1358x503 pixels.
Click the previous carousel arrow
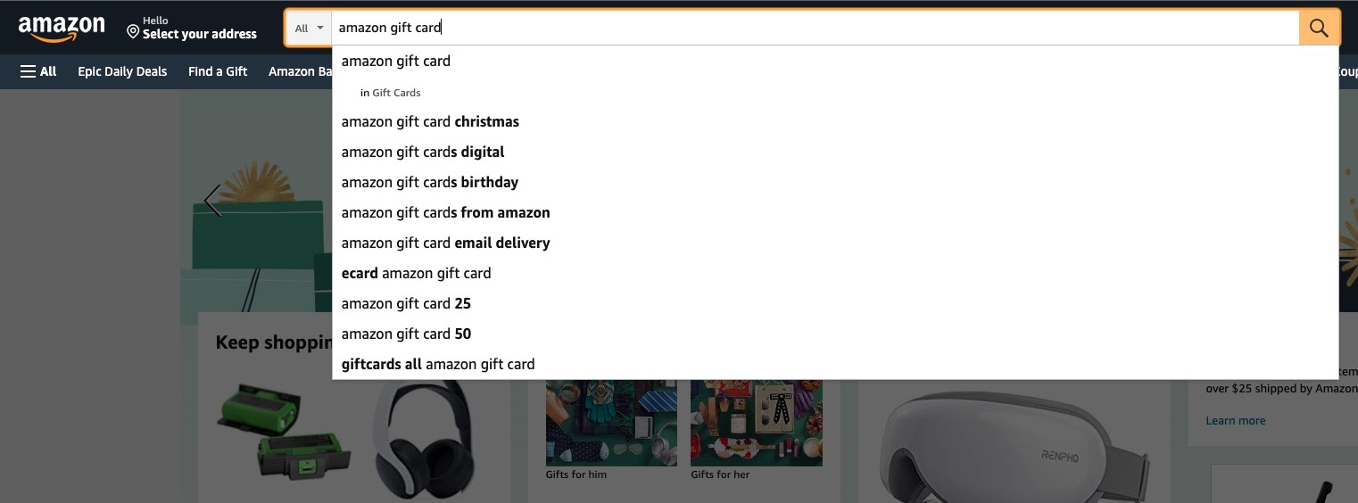212,201
